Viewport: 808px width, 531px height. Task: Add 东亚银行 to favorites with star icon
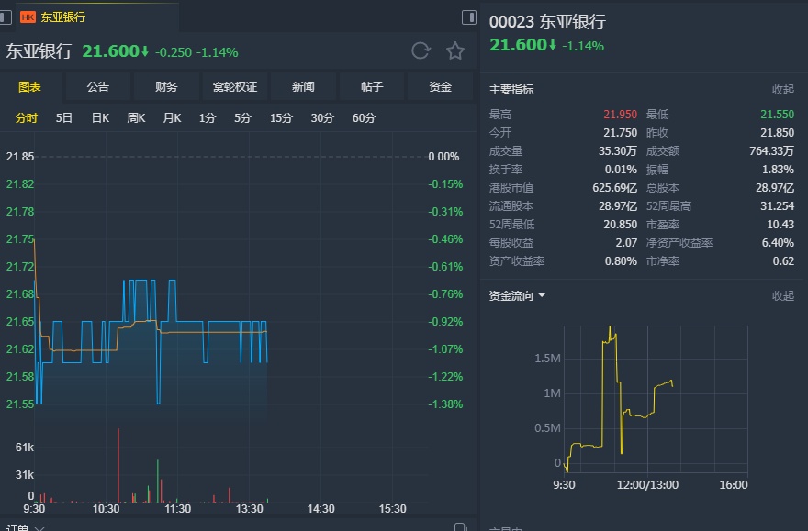coord(455,51)
